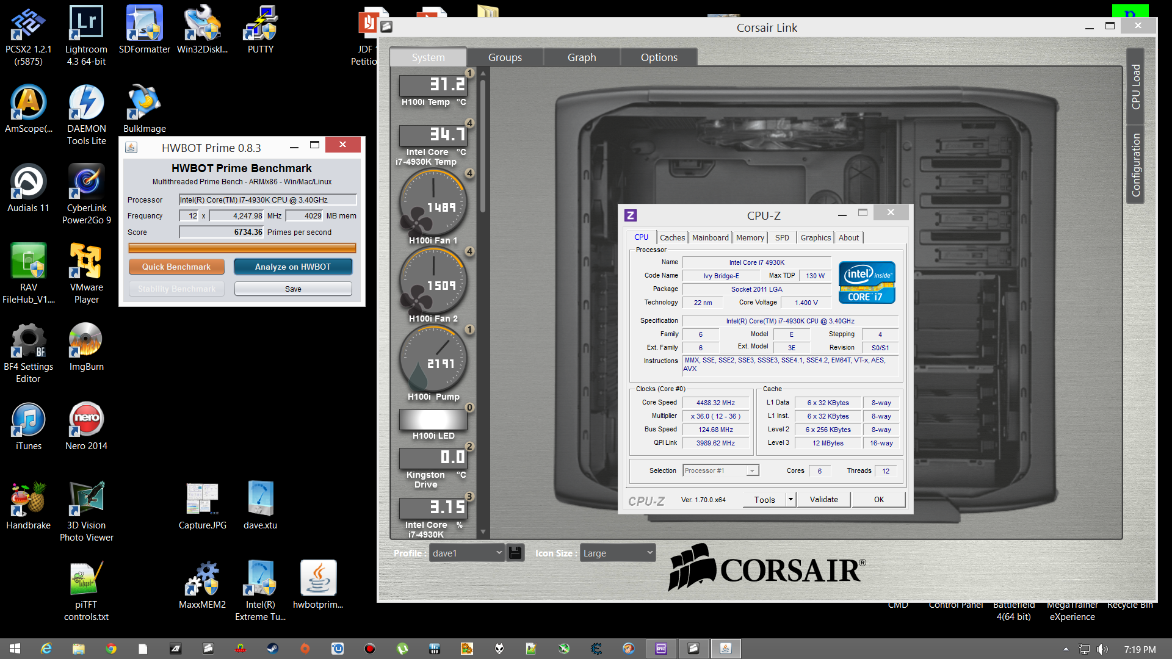Expand the CPU Load side panel
1172x659 pixels.
1135,86
